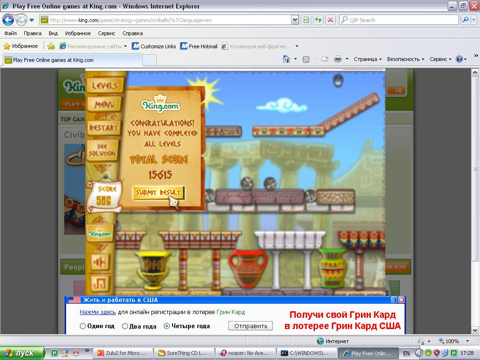480x360 pixels.
Task: Open the Страница command dropdown
Action: click(367, 60)
